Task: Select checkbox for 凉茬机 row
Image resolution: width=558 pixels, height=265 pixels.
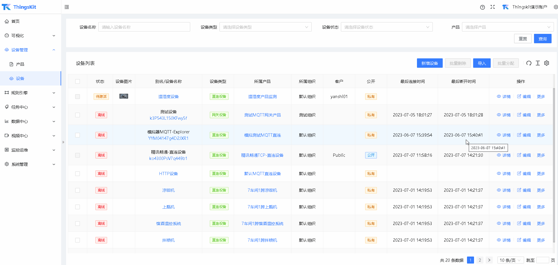Action: pos(78,190)
